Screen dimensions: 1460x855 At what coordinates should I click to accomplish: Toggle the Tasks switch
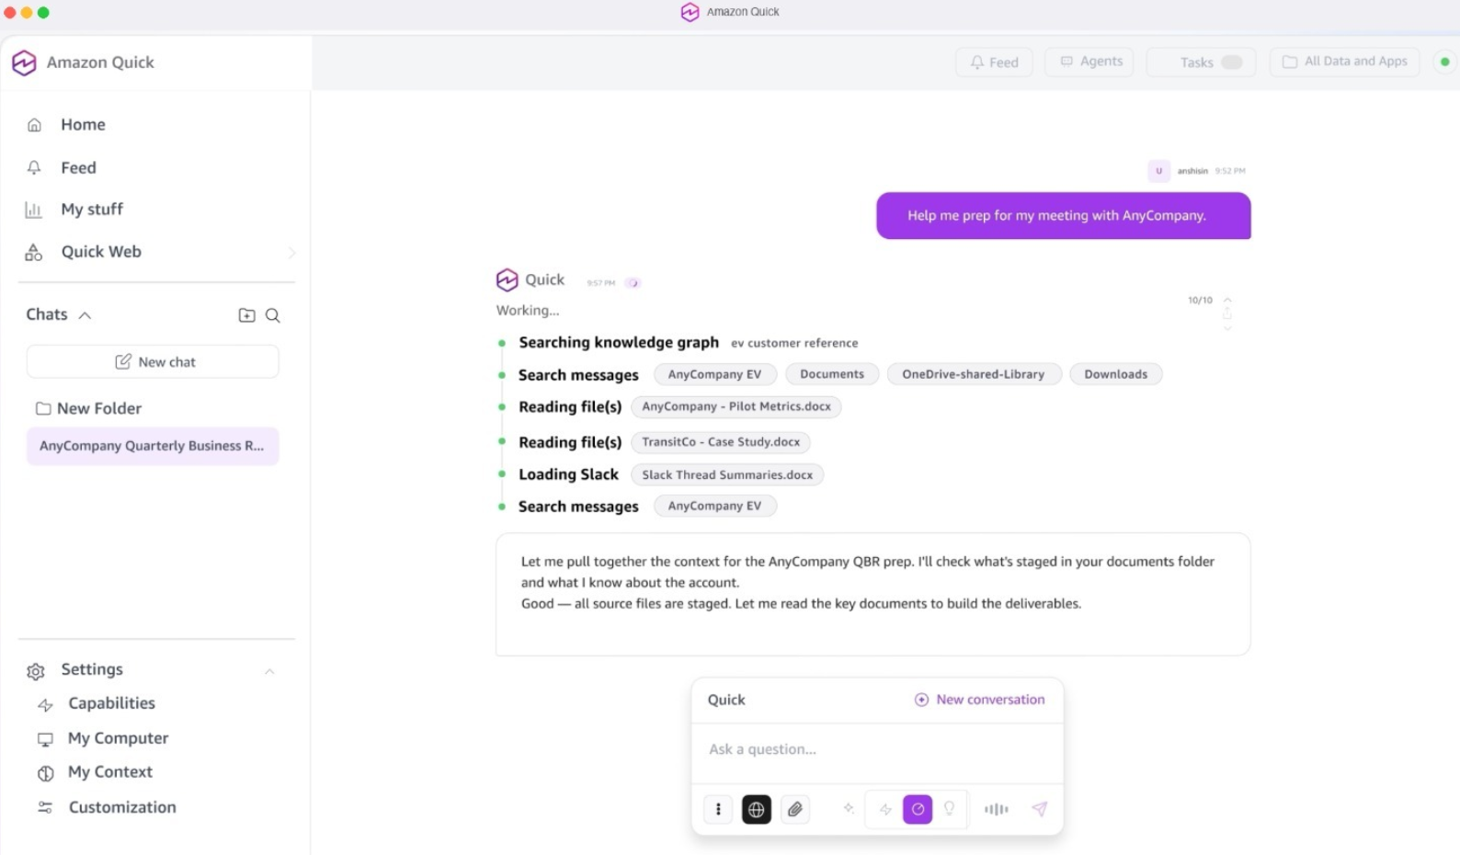tap(1231, 63)
